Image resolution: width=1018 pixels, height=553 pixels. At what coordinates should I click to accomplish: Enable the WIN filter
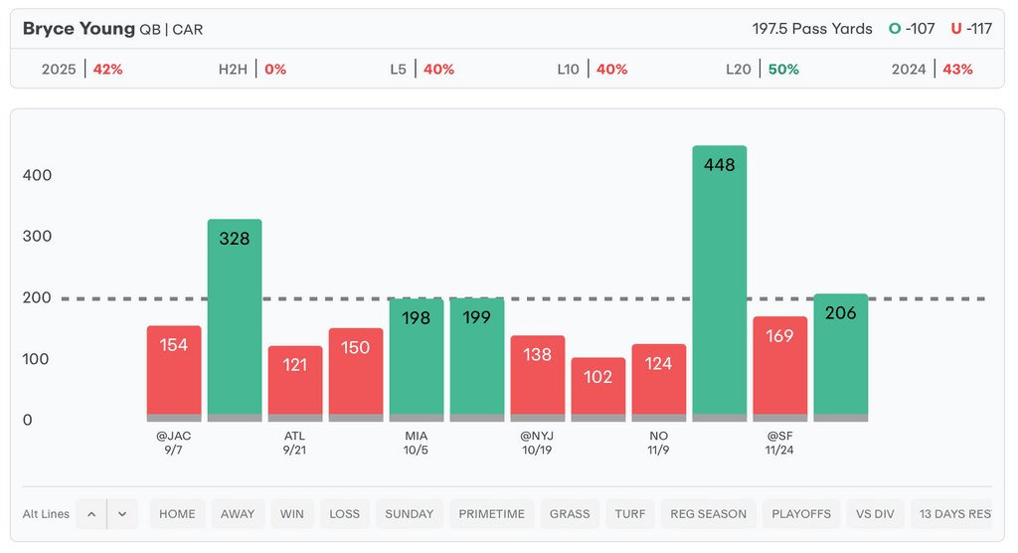(x=292, y=514)
